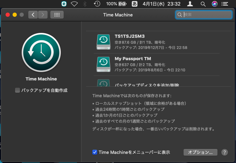Click the large Time Machine clock icon
Screen dimensions: 236x163
click(41, 53)
